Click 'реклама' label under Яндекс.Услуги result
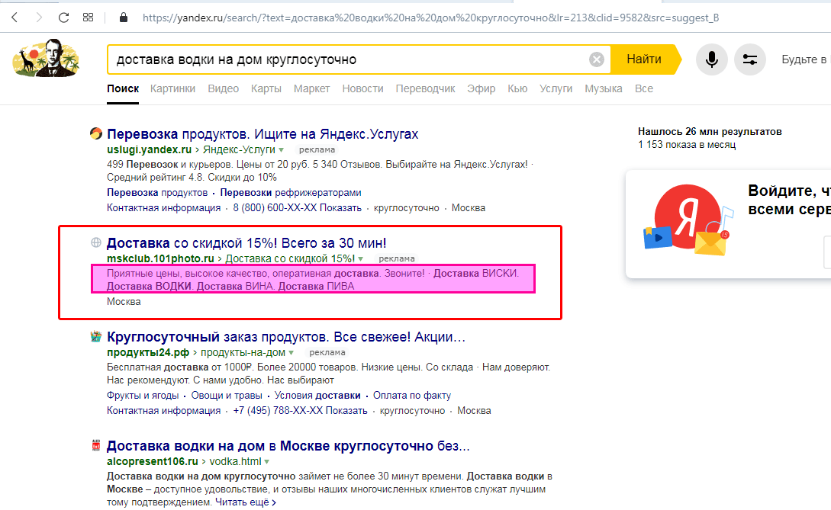Image resolution: width=831 pixels, height=510 pixels. (x=317, y=150)
